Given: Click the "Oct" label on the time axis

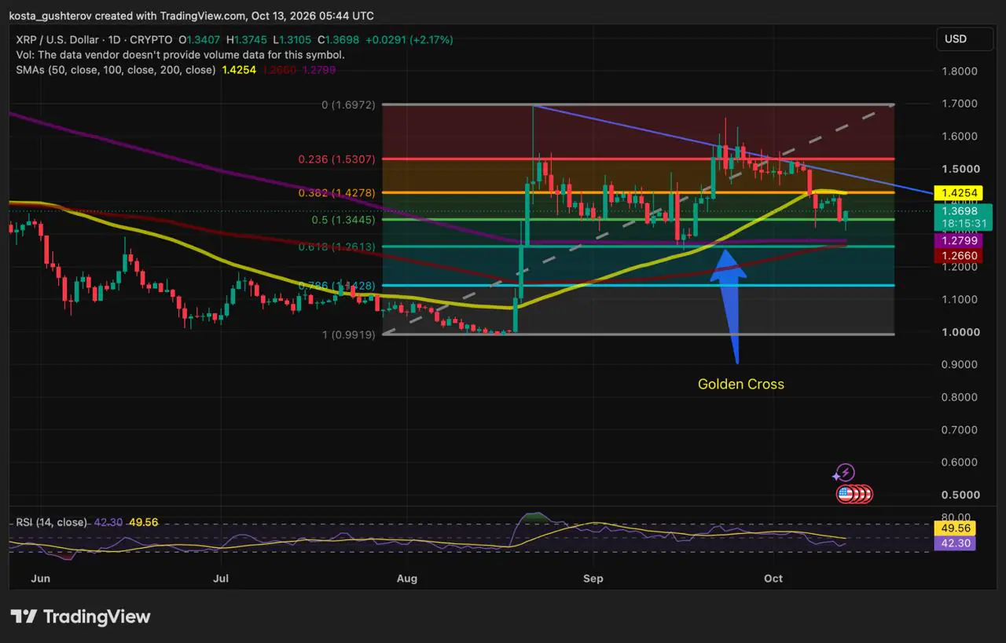Looking at the screenshot, I should tap(773, 579).
